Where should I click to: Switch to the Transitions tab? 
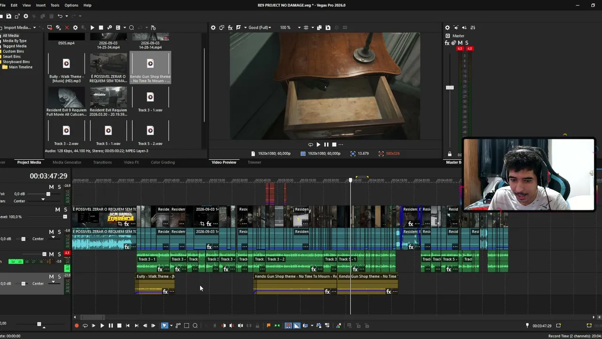pyautogui.click(x=103, y=162)
